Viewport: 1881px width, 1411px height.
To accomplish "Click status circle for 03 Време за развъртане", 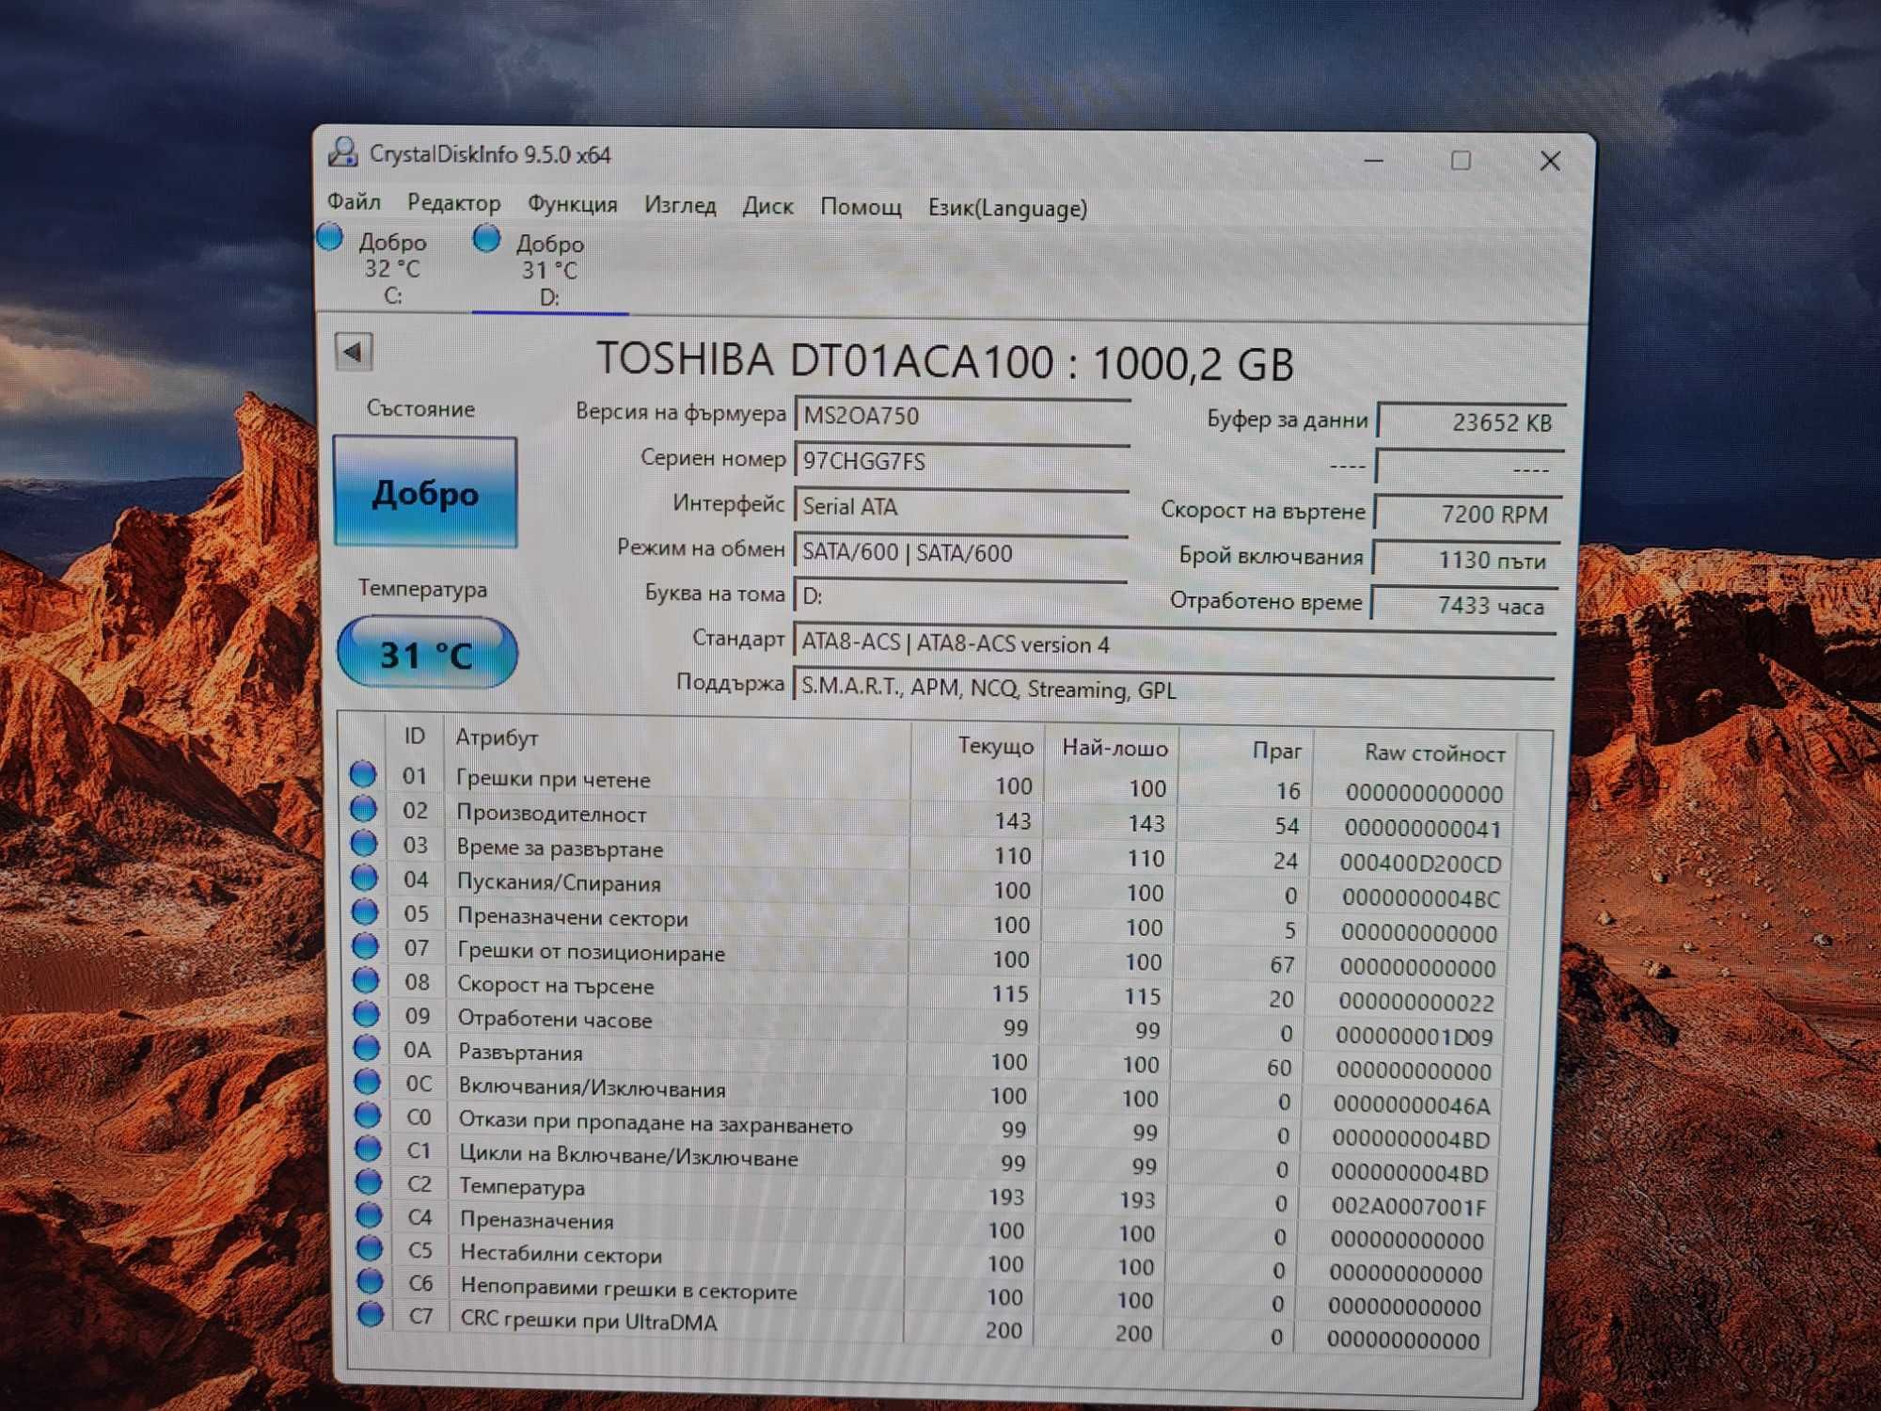I will click(x=364, y=843).
